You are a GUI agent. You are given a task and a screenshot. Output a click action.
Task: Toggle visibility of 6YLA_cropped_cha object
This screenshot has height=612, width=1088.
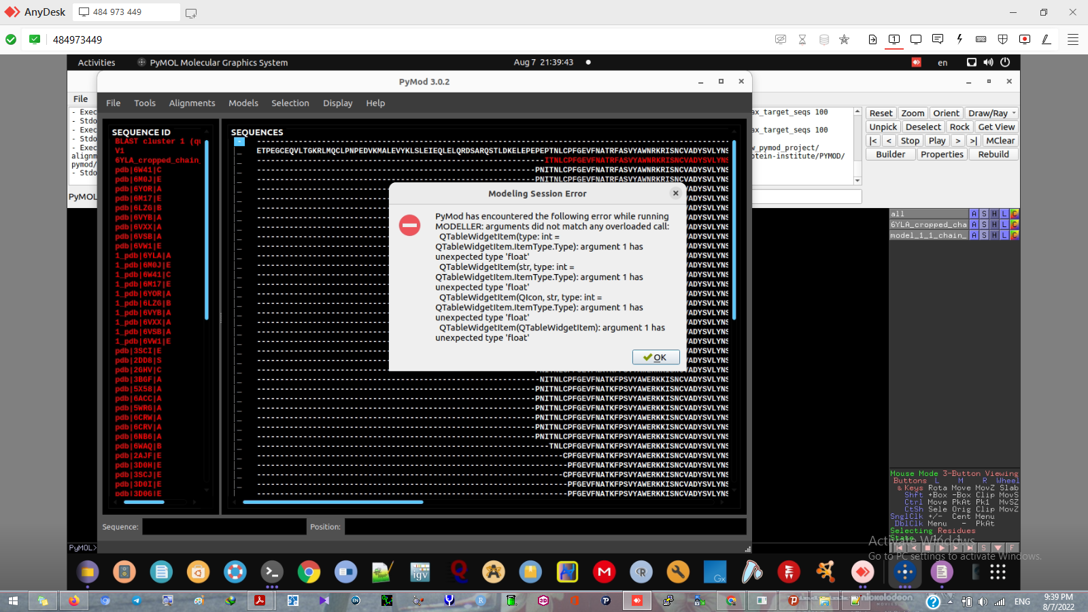[x=929, y=224]
